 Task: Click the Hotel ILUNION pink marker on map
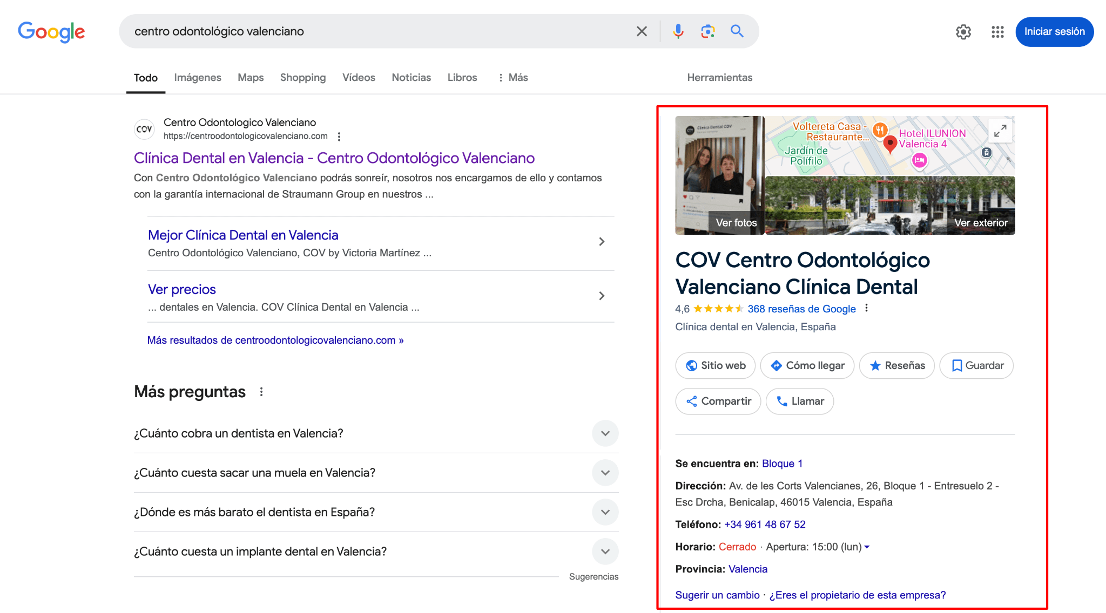click(919, 160)
